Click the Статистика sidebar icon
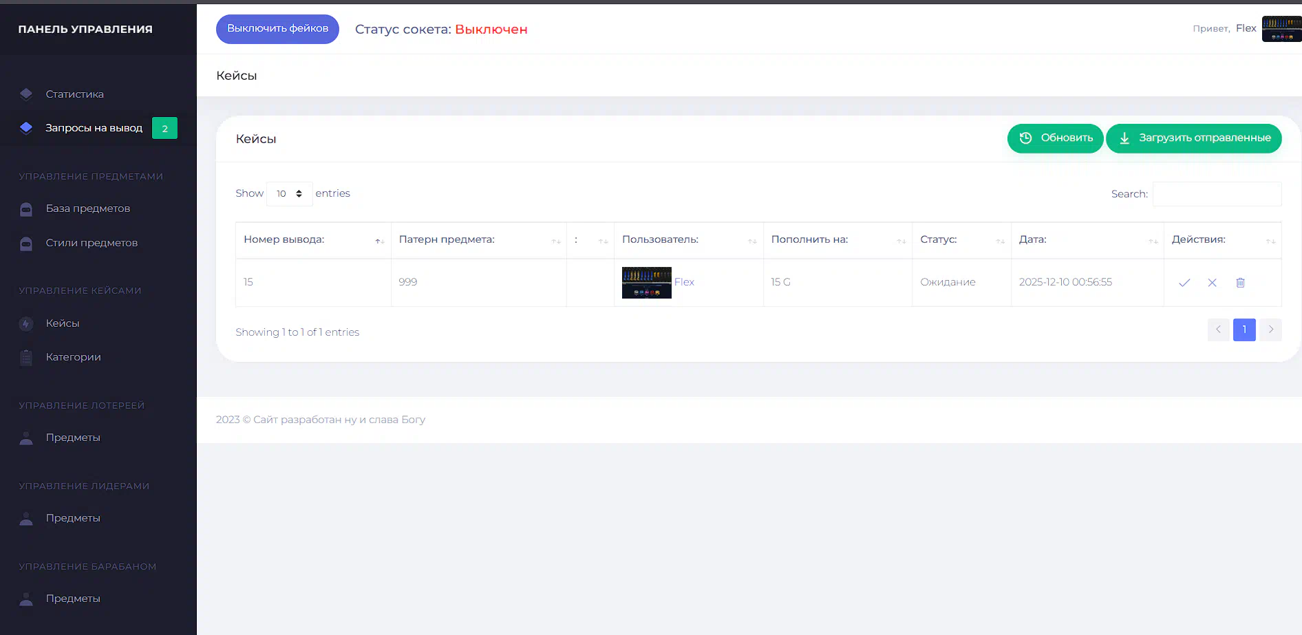The height and width of the screenshot is (635, 1302). [26, 94]
